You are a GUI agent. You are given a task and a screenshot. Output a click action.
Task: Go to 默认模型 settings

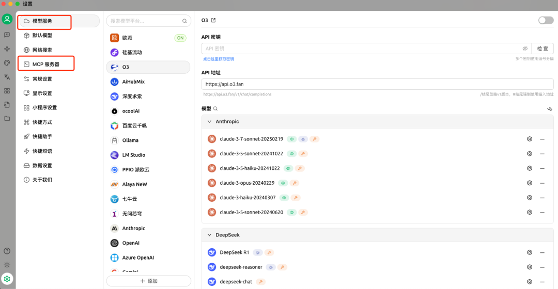coord(42,36)
